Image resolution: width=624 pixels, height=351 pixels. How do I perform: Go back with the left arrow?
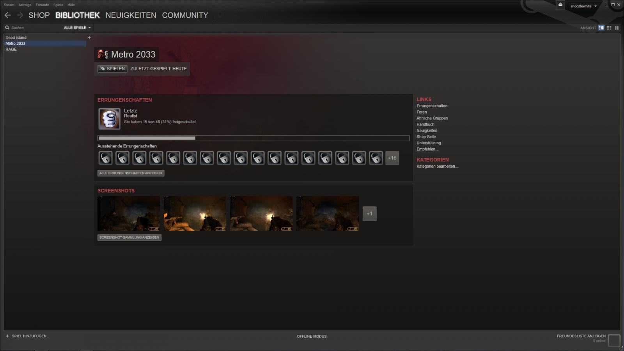coord(8,15)
